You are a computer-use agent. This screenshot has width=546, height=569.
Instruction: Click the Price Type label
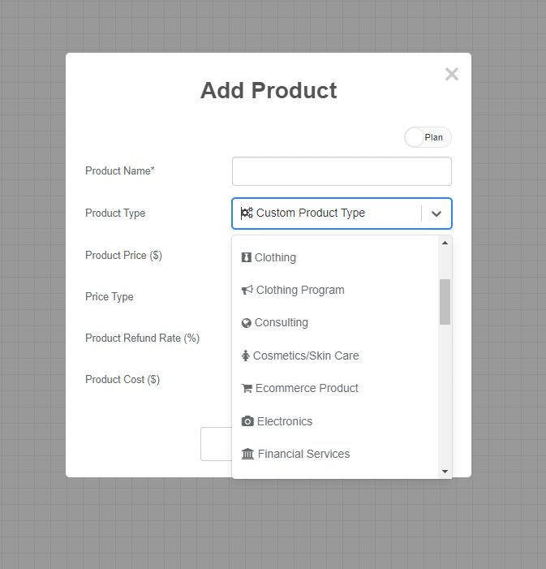pos(110,297)
